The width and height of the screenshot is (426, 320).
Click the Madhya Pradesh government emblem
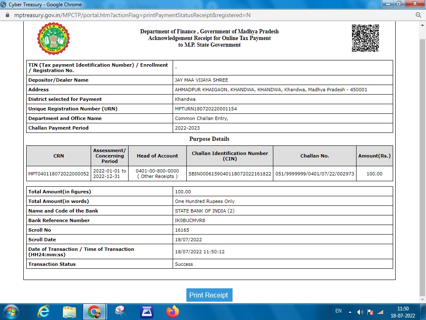[53, 38]
